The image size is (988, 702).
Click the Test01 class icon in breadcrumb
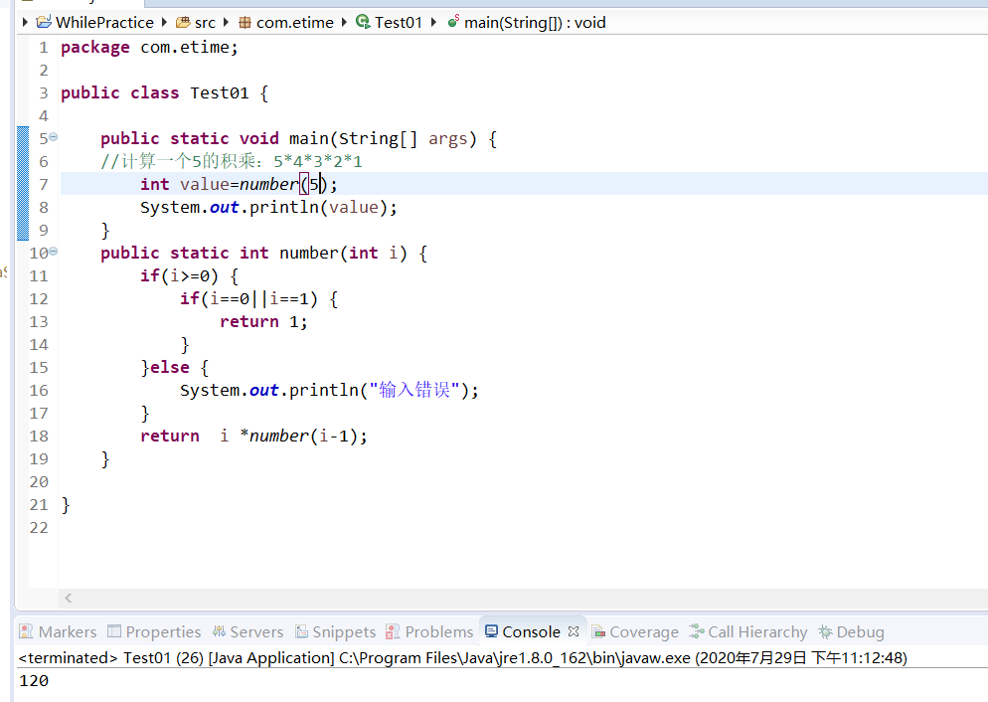pyautogui.click(x=363, y=23)
